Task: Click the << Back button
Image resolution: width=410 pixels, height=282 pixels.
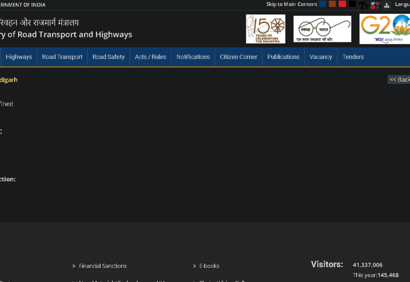Action: point(399,79)
